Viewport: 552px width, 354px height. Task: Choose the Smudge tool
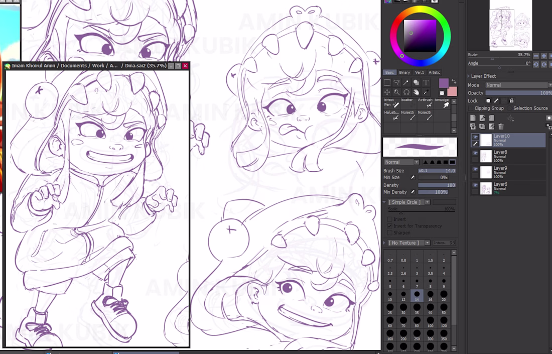coord(442,104)
